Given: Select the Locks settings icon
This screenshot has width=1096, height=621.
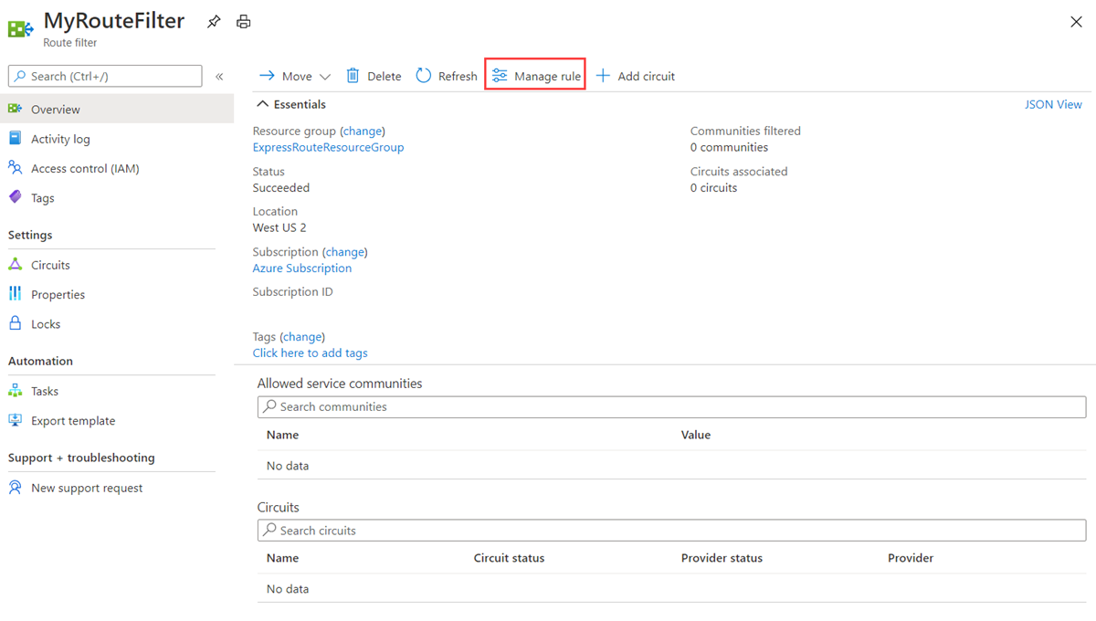Looking at the screenshot, I should [x=16, y=323].
